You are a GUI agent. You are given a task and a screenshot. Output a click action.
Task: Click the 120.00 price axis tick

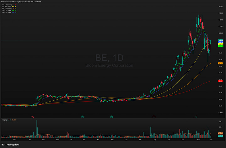221,33
